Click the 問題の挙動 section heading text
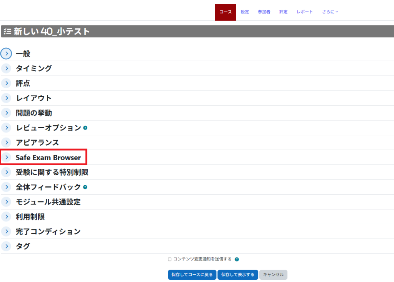The height and width of the screenshot is (282, 394). click(34, 113)
